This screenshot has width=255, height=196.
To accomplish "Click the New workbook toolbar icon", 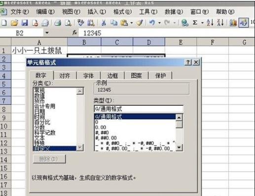I will click(x=4, y=23).
